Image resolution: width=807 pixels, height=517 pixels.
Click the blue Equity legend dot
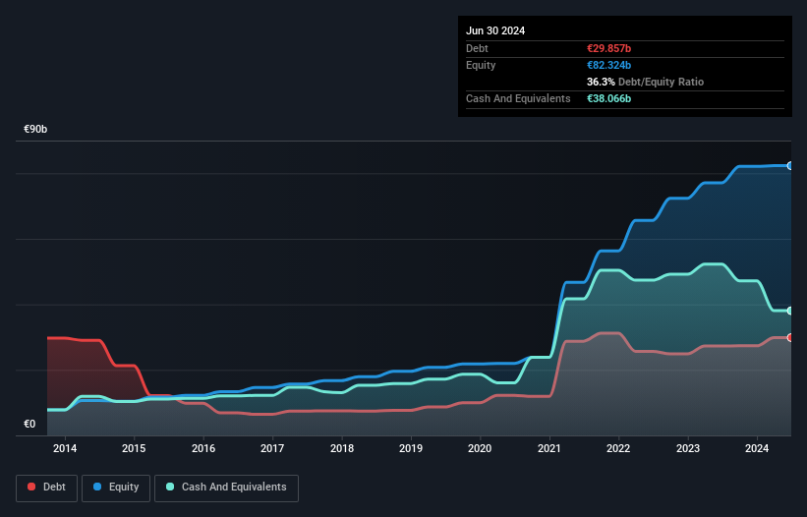(x=97, y=487)
